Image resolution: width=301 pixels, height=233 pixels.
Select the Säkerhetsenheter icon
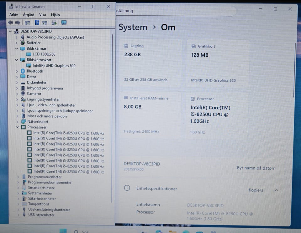pyautogui.click(x=24, y=199)
